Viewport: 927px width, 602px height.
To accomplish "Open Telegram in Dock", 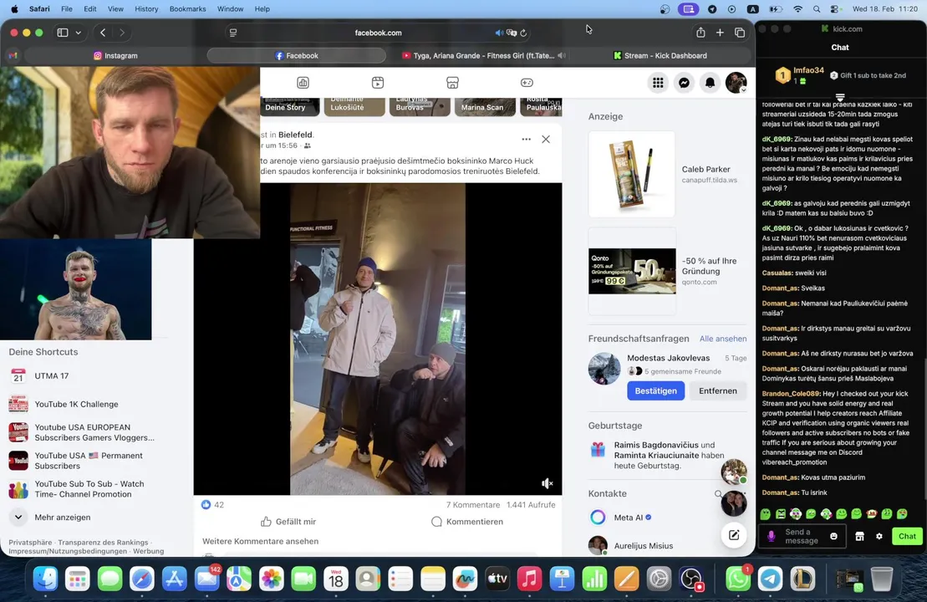I will [771, 579].
